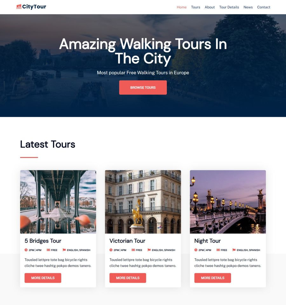Select Tour Details in navigation
Screen dimensions: 286x305
coord(229,7)
